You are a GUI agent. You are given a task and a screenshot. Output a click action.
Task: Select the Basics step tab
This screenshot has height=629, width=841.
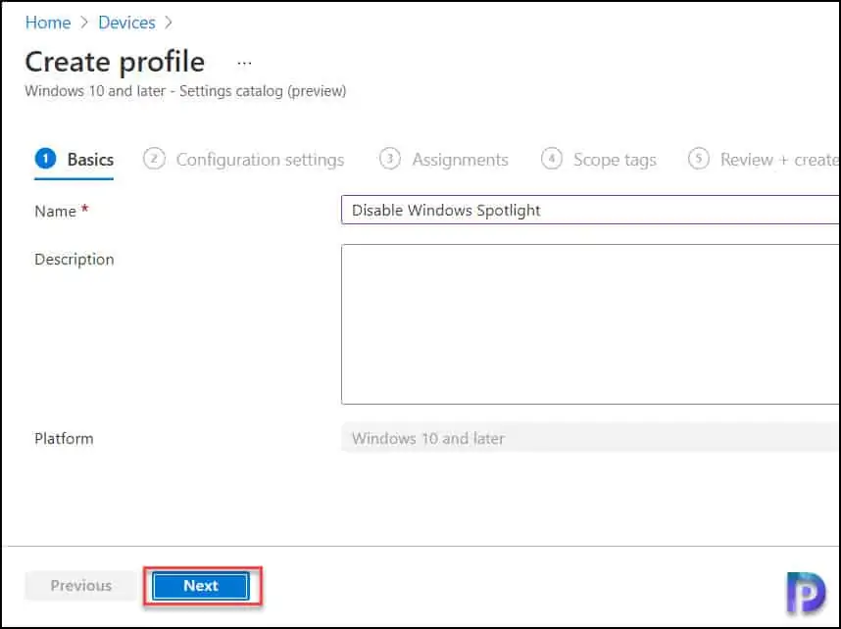[x=74, y=160]
